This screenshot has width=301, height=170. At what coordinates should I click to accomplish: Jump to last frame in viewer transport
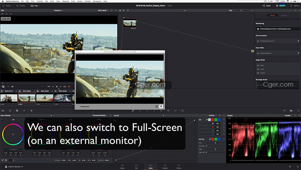pyautogui.click(x=65, y=87)
